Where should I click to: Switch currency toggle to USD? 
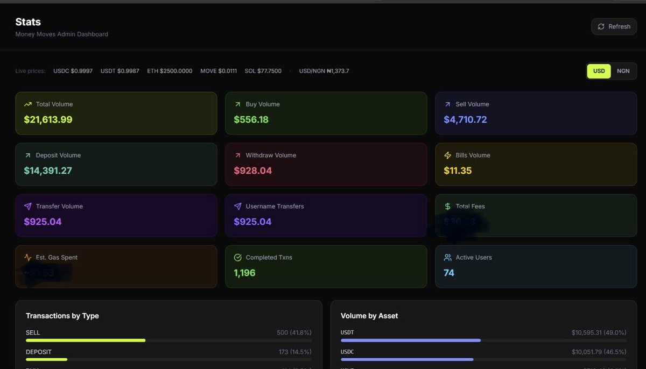coord(599,71)
